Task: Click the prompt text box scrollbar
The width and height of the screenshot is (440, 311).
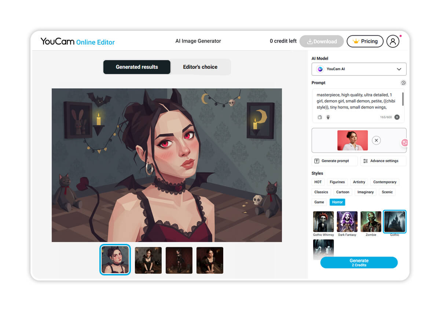Action: click(403, 99)
